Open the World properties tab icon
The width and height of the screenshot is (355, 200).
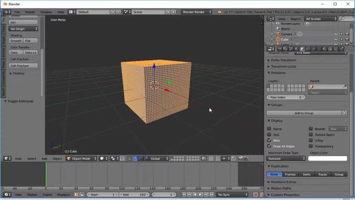tap(296, 49)
